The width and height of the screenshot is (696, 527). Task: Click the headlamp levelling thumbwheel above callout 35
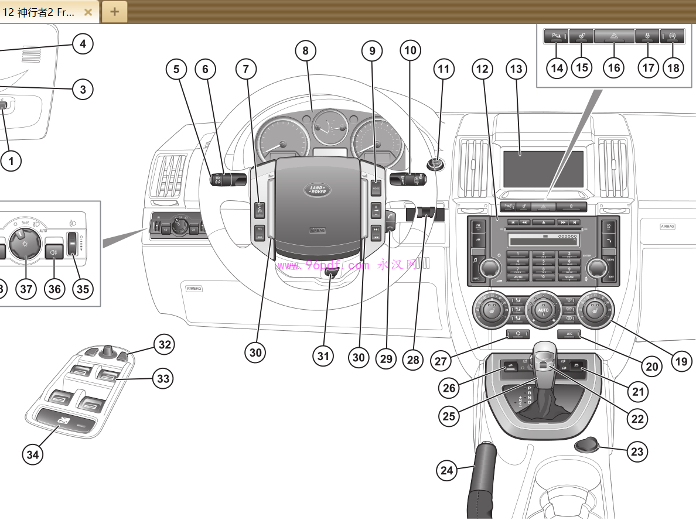tap(73, 244)
